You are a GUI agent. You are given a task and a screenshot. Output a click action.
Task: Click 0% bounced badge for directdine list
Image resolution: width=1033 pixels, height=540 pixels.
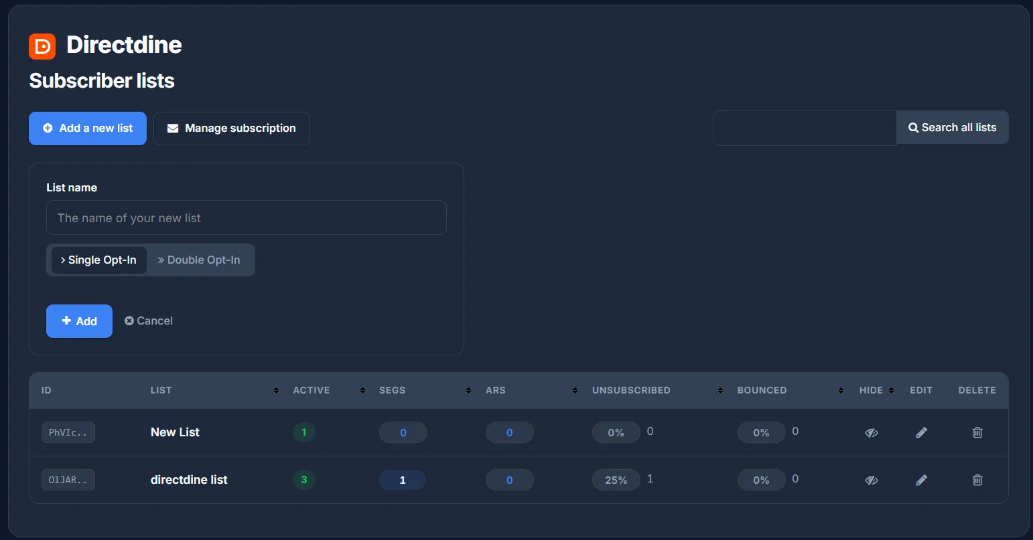tap(762, 480)
